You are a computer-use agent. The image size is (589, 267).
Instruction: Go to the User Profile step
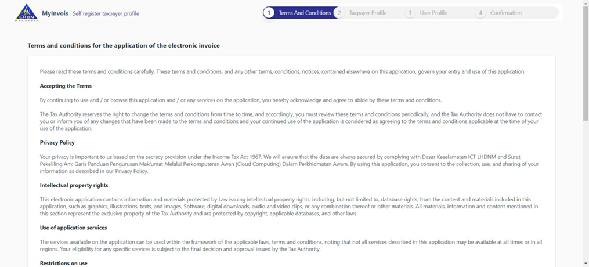click(433, 13)
